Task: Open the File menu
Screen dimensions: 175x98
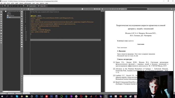Action: pyautogui.click(x=1, y=3)
